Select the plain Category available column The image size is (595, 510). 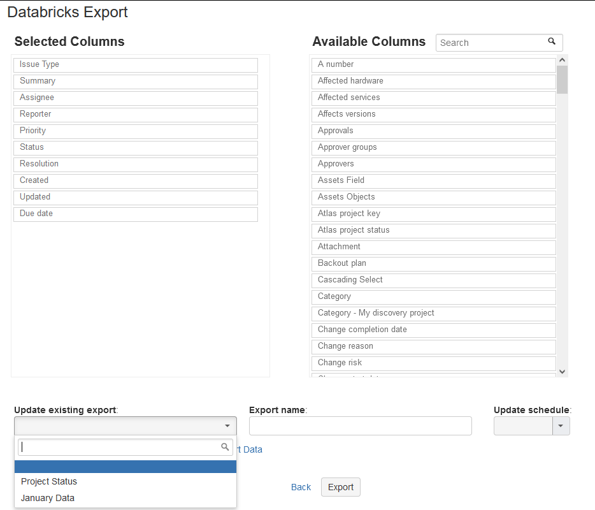point(434,297)
